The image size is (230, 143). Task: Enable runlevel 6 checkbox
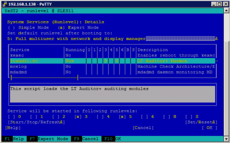click(x=148, y=117)
